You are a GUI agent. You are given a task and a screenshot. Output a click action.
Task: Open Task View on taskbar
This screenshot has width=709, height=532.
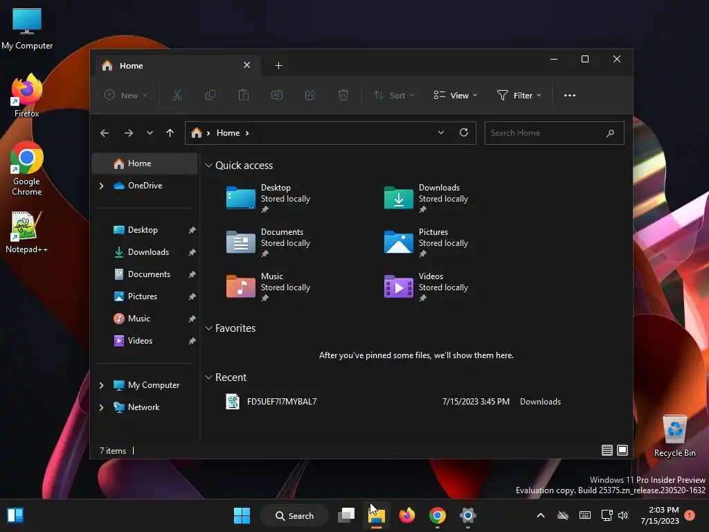click(346, 515)
